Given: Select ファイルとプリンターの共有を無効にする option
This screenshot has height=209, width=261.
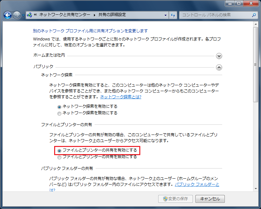Looking at the screenshot, I should pyautogui.click(x=59, y=157).
